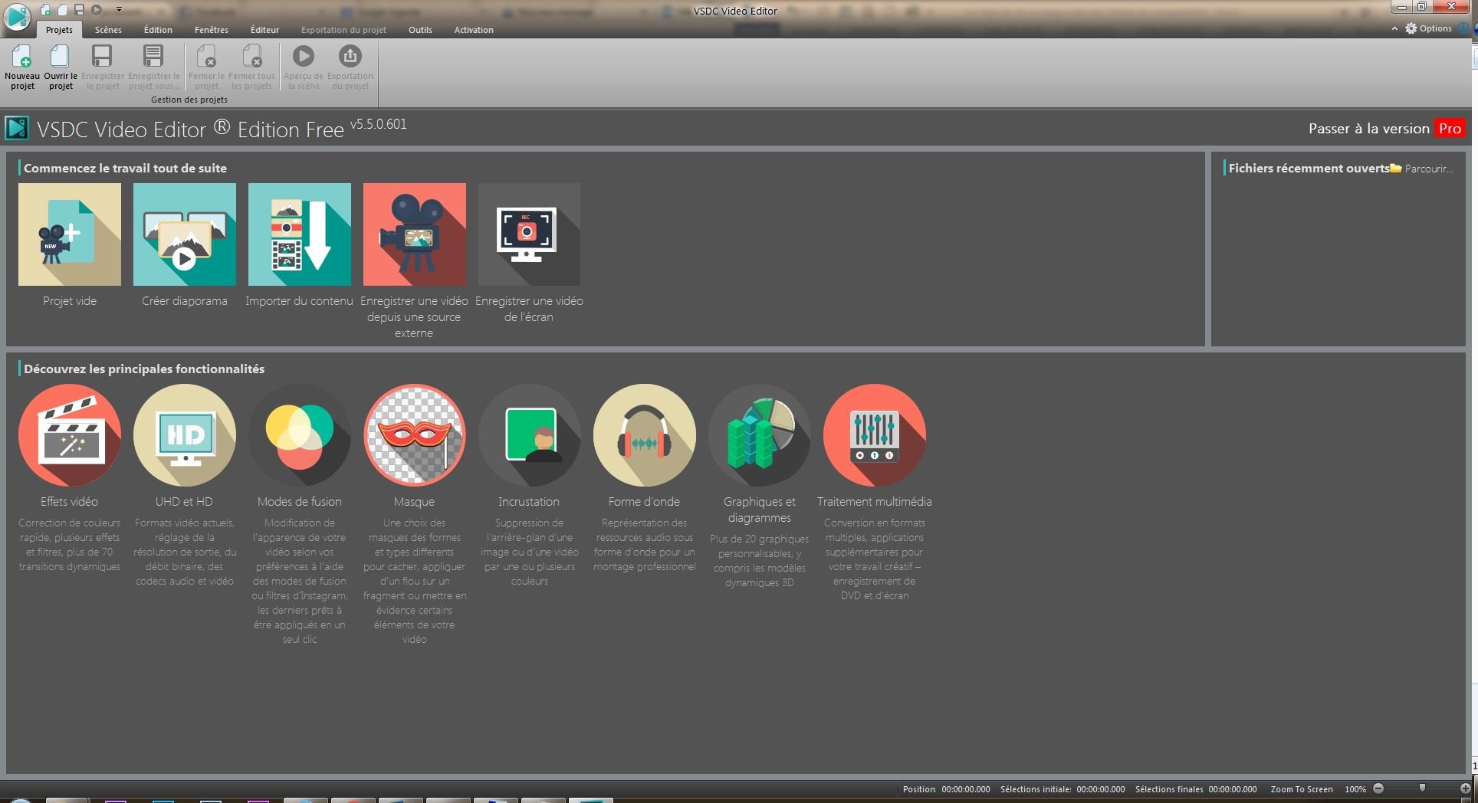
Task: Click the Effets vidéo clapperboard icon
Action: pyautogui.click(x=70, y=435)
